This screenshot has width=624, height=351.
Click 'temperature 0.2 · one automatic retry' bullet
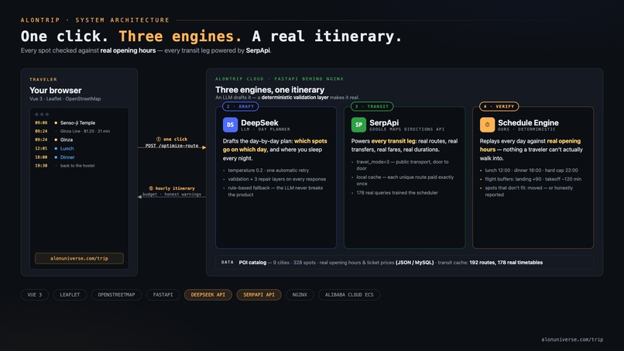pyautogui.click(x=268, y=170)
